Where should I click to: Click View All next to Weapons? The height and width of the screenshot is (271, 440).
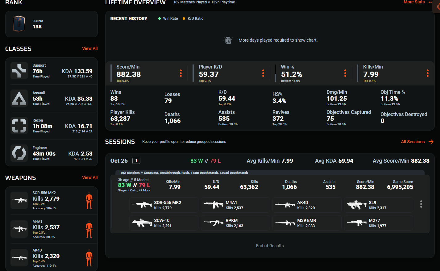point(90,177)
